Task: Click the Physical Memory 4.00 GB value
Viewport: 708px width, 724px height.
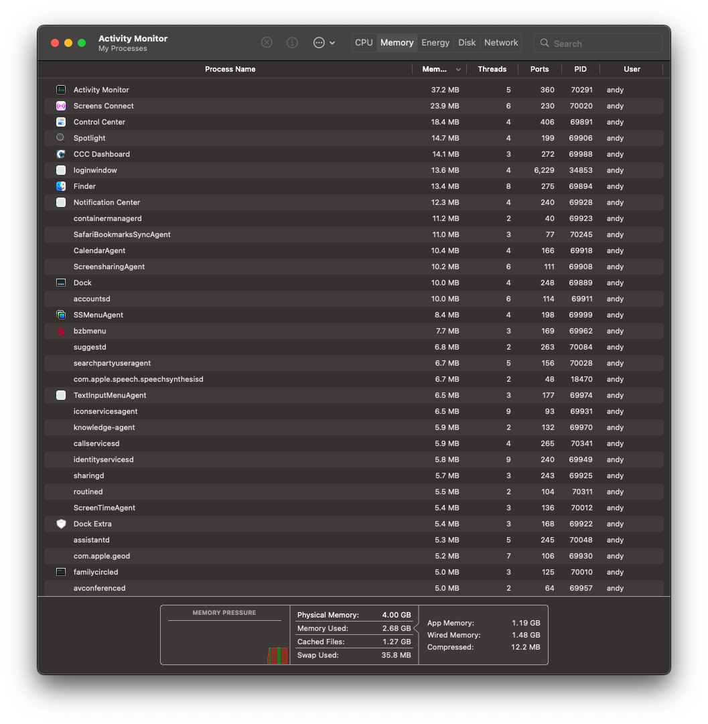Action: tap(397, 615)
